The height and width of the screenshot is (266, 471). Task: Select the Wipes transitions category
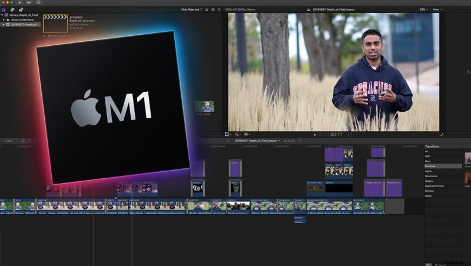pos(429,196)
